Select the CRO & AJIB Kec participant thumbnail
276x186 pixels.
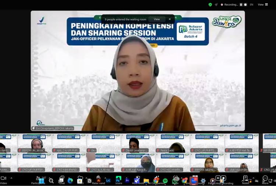click(x=103, y=163)
